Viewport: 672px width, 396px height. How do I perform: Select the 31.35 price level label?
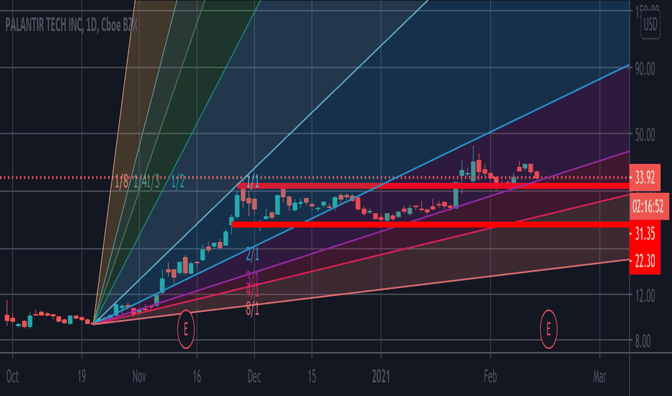645,234
